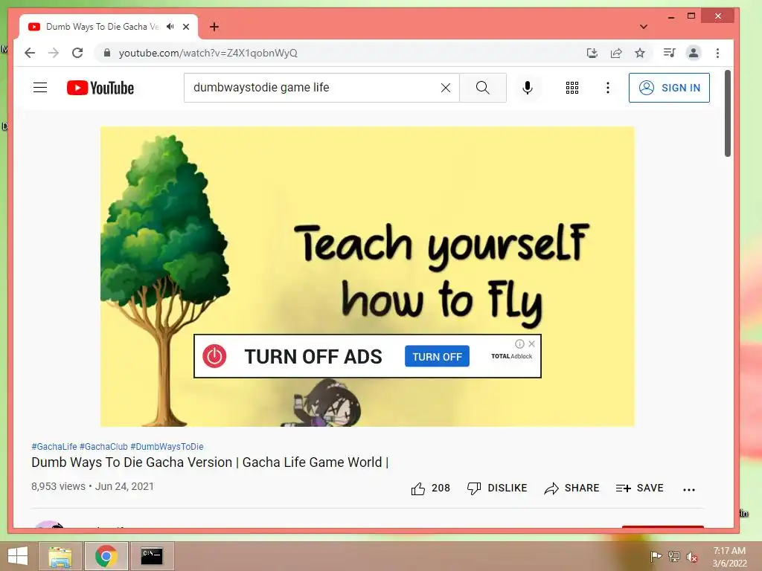Click SAVE to playlist
The image size is (762, 571).
coord(639,488)
